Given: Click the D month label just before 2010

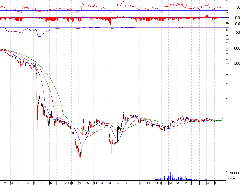Looking at the screenshot, I should click(x=148, y=183).
